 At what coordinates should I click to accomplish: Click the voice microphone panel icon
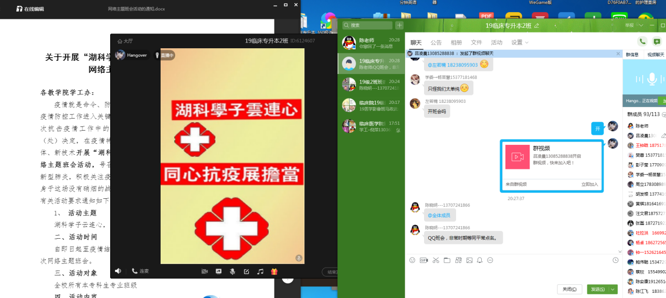pos(651,79)
